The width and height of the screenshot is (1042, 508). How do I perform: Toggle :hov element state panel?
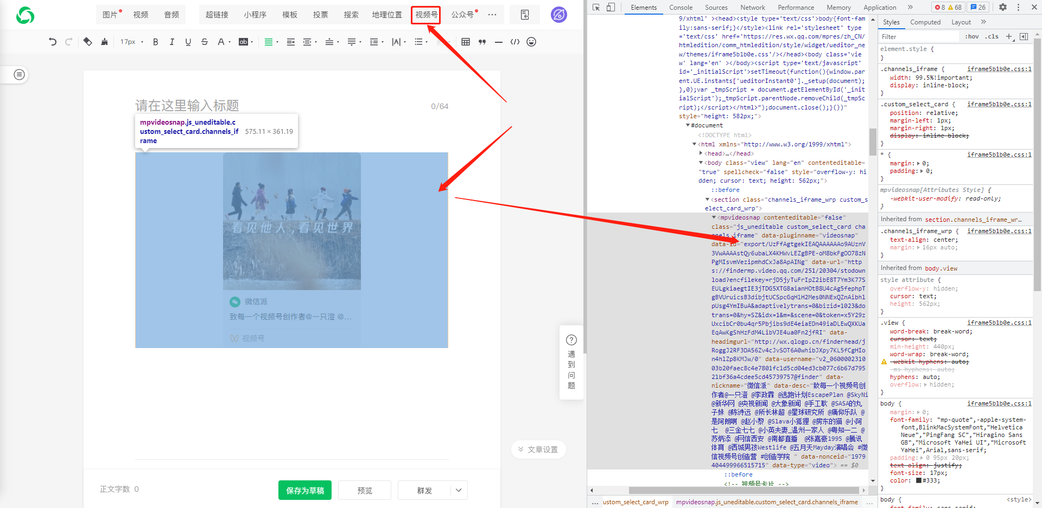point(972,36)
